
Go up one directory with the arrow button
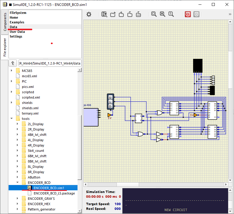point(13,63)
